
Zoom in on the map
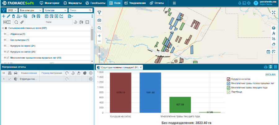click(99, 36)
